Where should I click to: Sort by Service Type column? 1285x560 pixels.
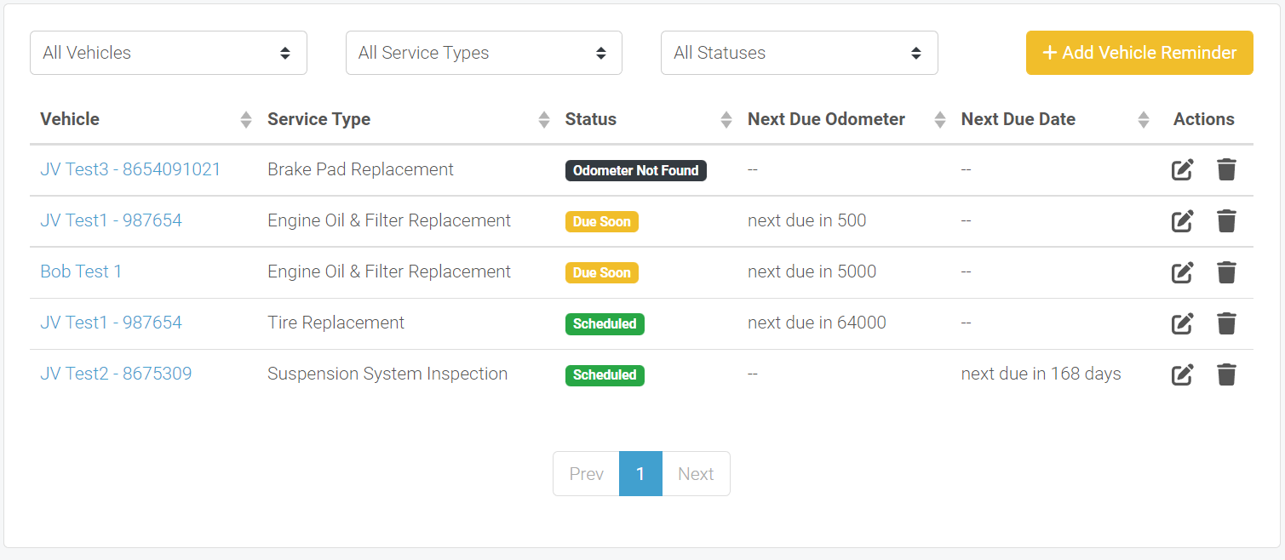point(543,120)
